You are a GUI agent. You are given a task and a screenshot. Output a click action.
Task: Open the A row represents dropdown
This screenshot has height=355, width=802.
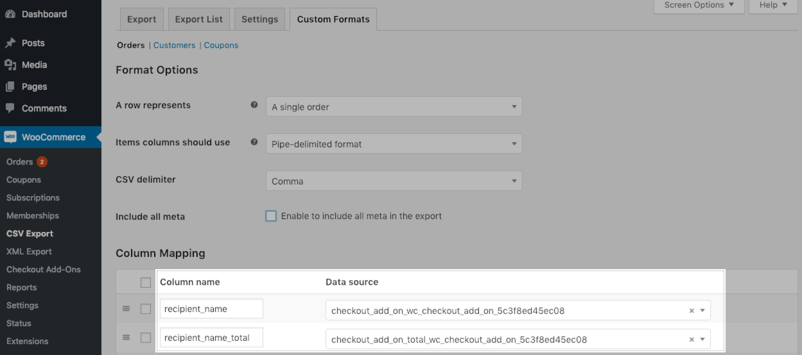pyautogui.click(x=394, y=107)
